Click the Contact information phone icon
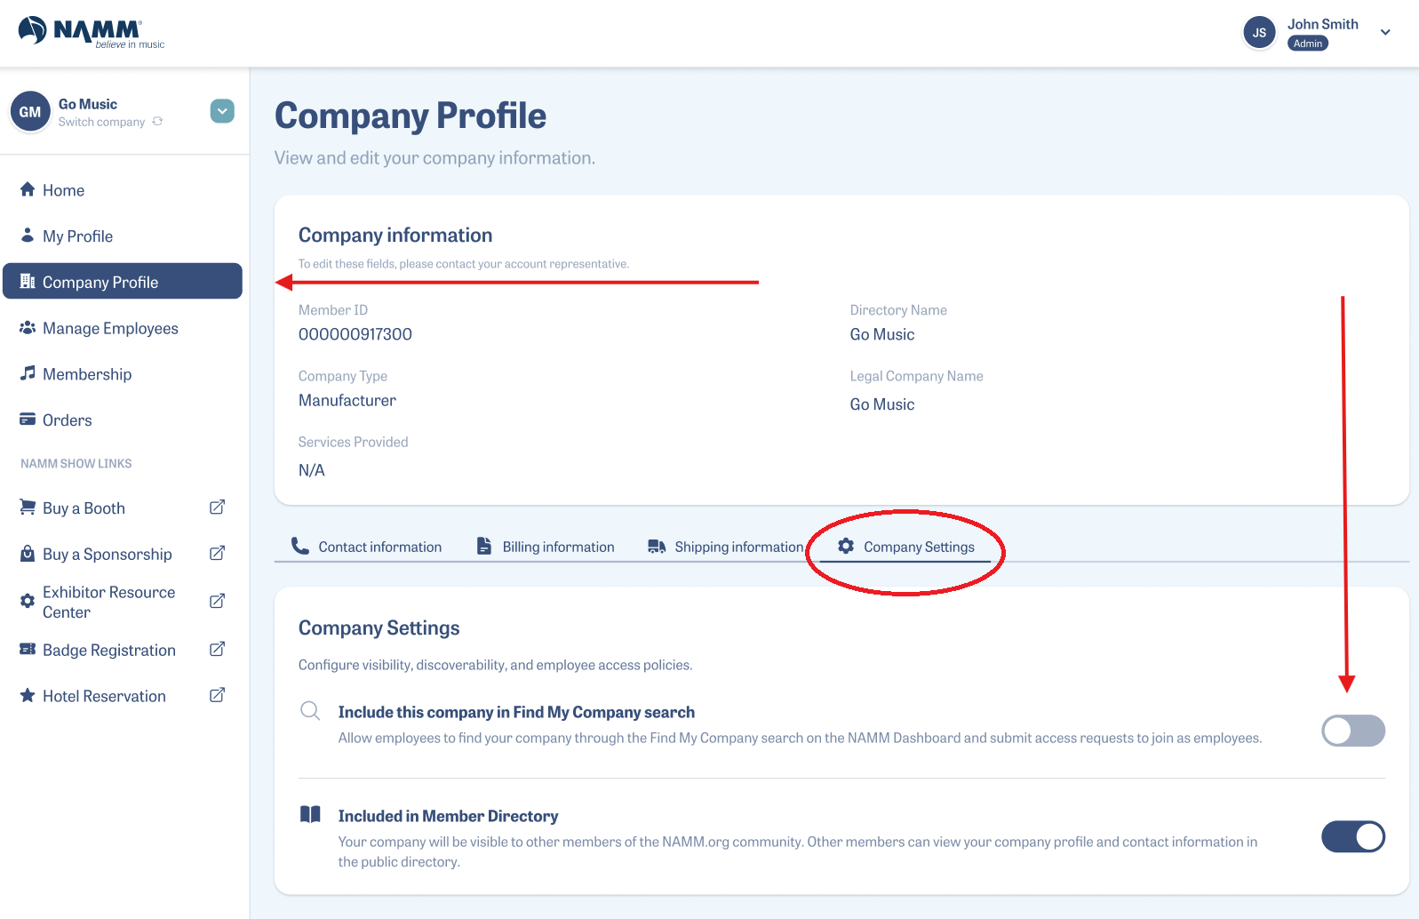 (300, 546)
